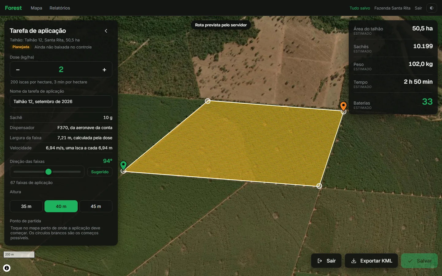Click the 200 m map scale bar

click(x=19, y=255)
